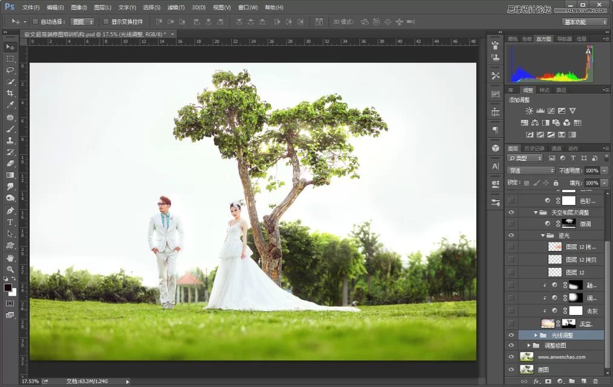613x387 pixels.
Task: Select the Pen tool
Action: pyautogui.click(x=9, y=210)
